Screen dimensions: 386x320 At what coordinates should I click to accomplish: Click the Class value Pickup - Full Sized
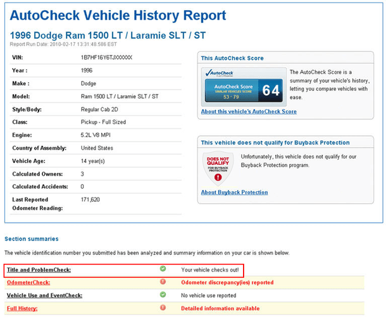click(x=103, y=122)
